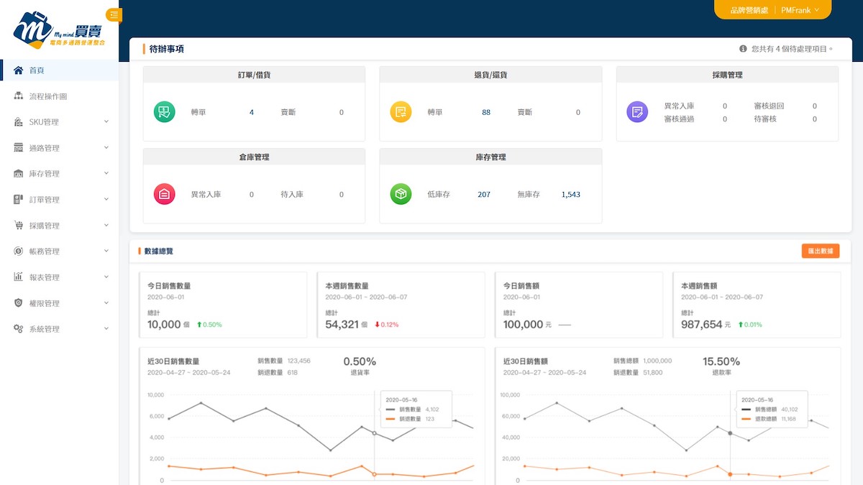863x485 pixels.
Task: Click green 庫存管理 box icon
Action: pos(401,194)
